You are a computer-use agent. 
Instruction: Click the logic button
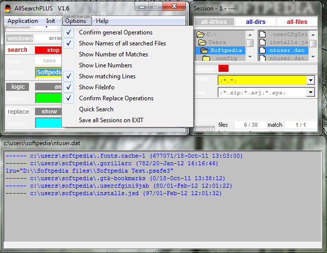coord(17,87)
